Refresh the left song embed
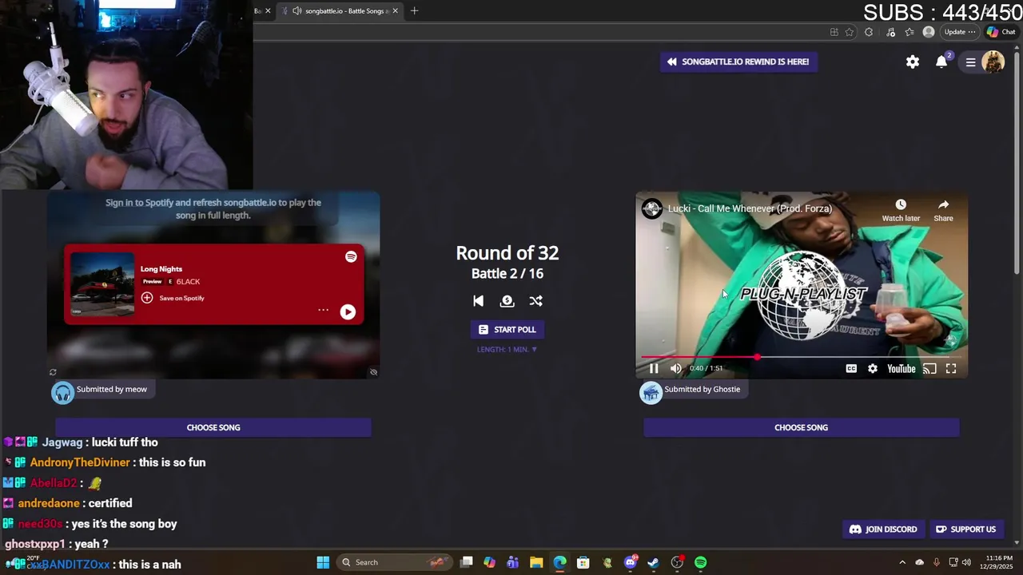The width and height of the screenshot is (1023, 575). click(x=53, y=372)
